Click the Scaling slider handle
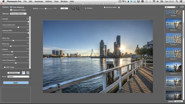The image size is (185, 104). (x=46, y=9)
